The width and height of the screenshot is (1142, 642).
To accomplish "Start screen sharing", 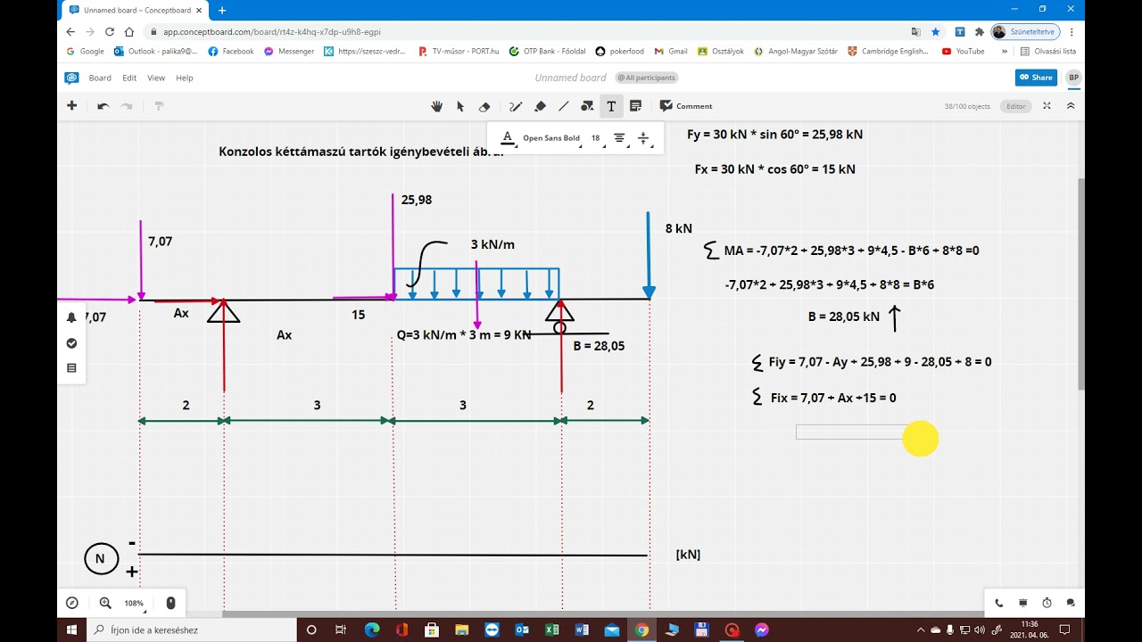I will pos(1023,603).
